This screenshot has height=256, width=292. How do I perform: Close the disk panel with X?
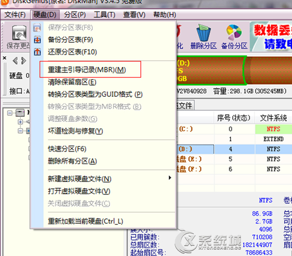click(4, 58)
